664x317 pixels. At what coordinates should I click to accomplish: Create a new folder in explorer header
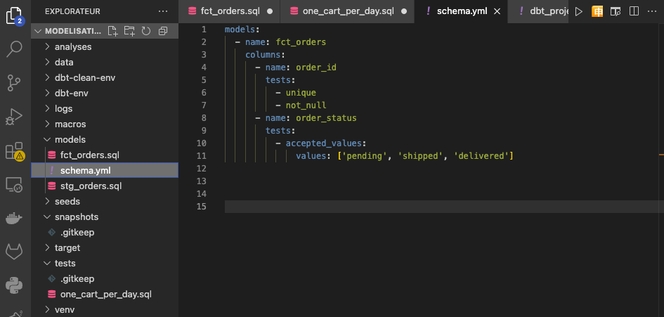click(129, 31)
